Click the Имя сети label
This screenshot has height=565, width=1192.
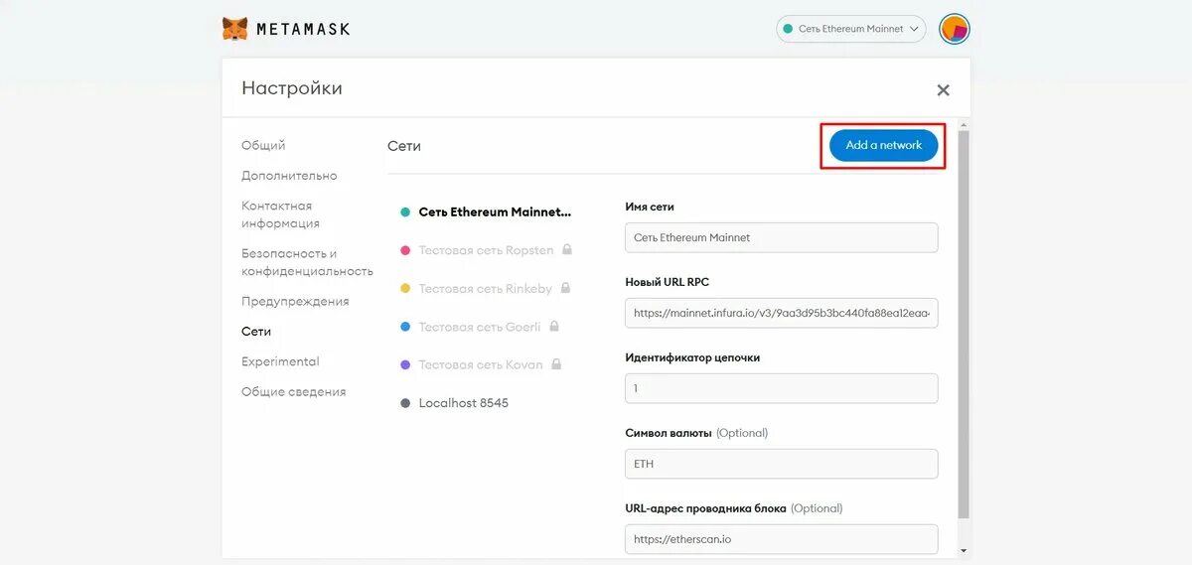point(650,207)
